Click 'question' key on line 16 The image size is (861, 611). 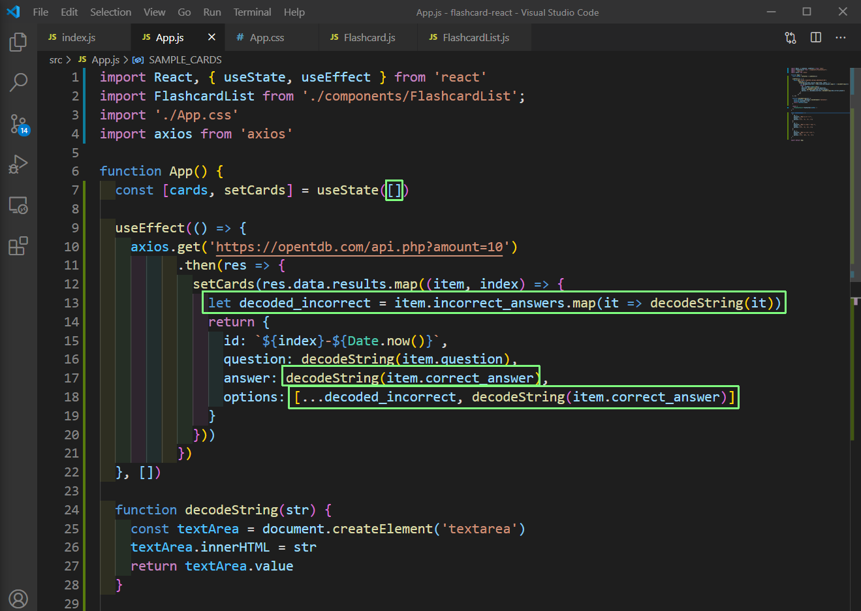point(255,359)
